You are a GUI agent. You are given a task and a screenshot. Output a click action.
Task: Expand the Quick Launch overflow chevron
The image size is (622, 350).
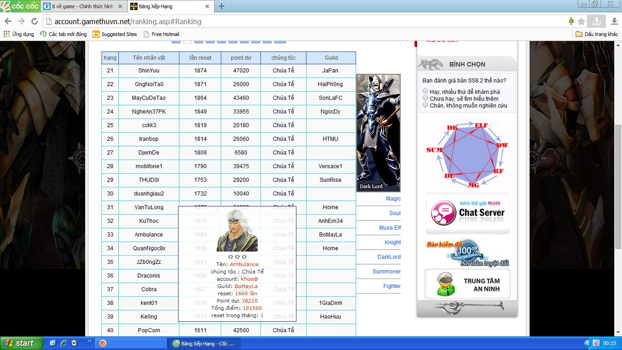[x=89, y=341]
